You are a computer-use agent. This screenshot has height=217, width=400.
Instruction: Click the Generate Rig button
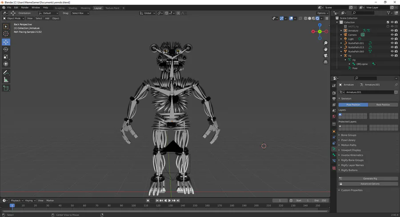[368, 179]
